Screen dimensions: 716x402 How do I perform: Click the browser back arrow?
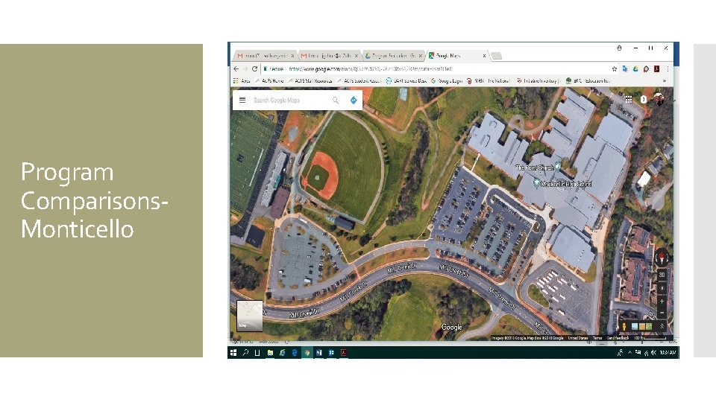[x=236, y=68]
